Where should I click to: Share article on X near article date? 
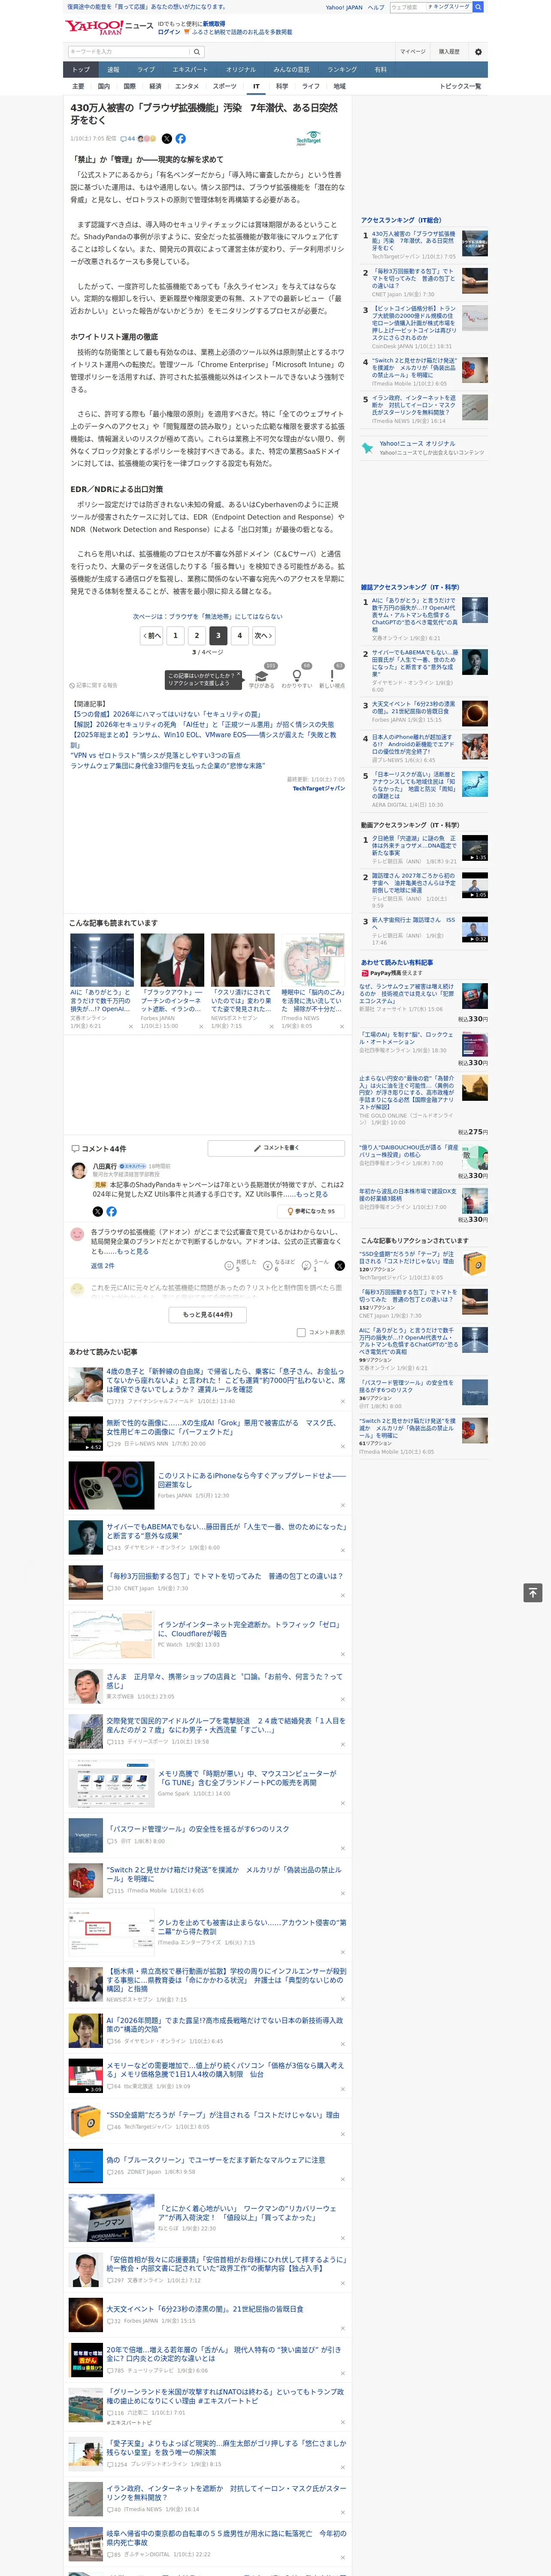[167, 139]
